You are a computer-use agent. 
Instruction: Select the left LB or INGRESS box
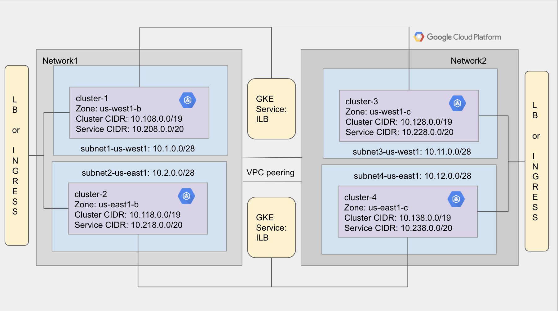(17, 155)
